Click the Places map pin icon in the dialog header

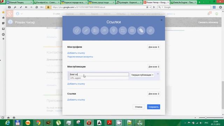point(113,30)
